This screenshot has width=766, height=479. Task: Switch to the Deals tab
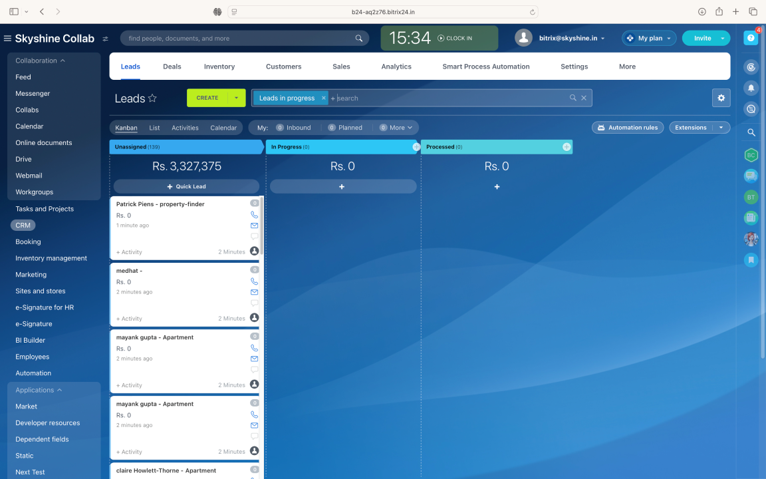point(172,67)
